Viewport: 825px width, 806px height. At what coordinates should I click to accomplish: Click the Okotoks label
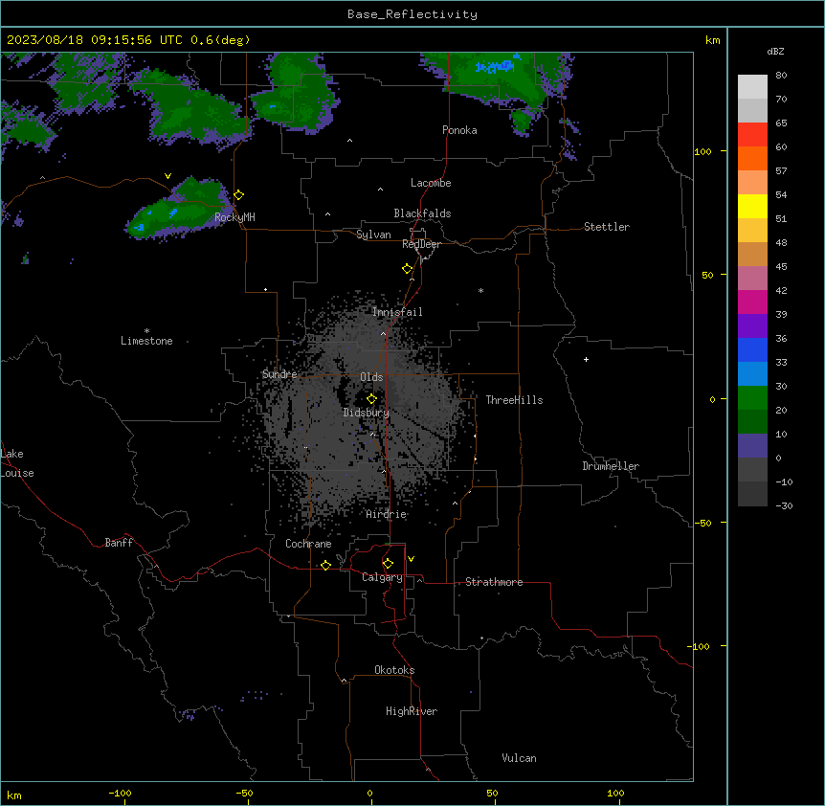[394, 670]
